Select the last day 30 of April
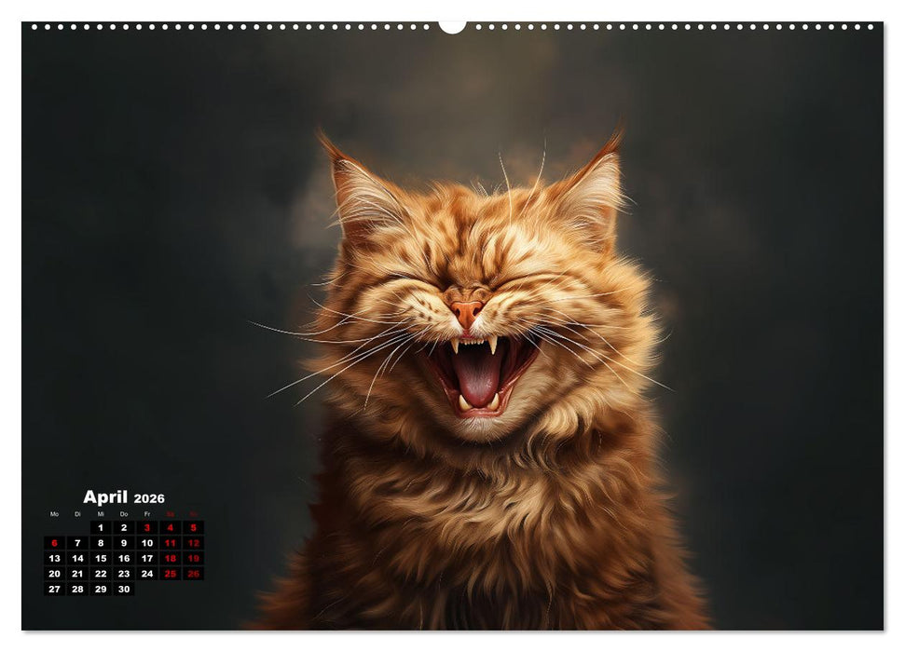Viewport: 905px width, 652px height. (123, 589)
